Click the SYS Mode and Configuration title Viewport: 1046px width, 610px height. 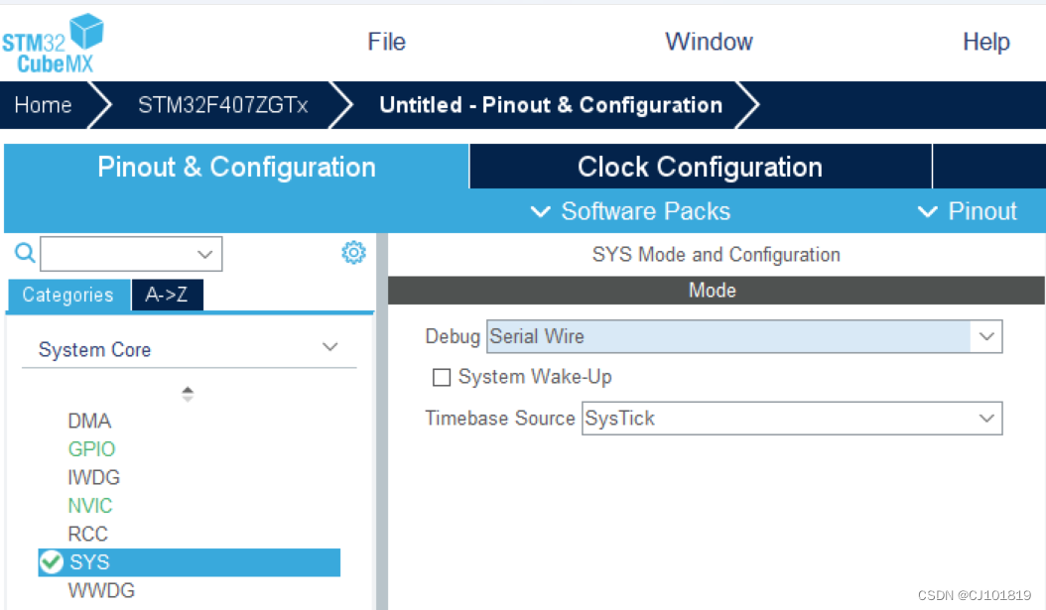point(716,255)
